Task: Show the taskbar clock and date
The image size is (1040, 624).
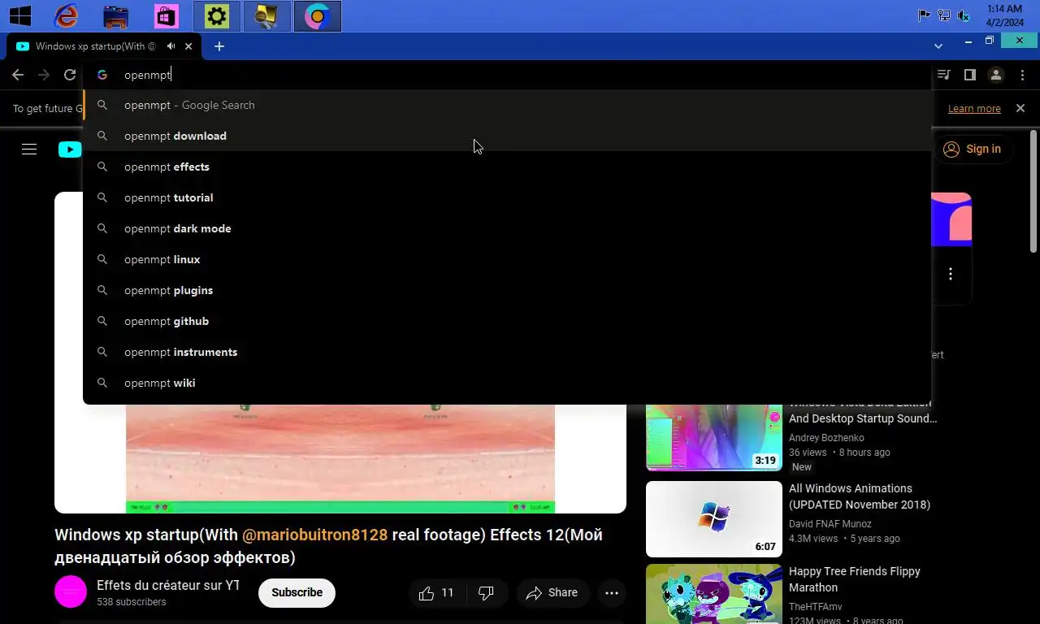Action: (1004, 15)
